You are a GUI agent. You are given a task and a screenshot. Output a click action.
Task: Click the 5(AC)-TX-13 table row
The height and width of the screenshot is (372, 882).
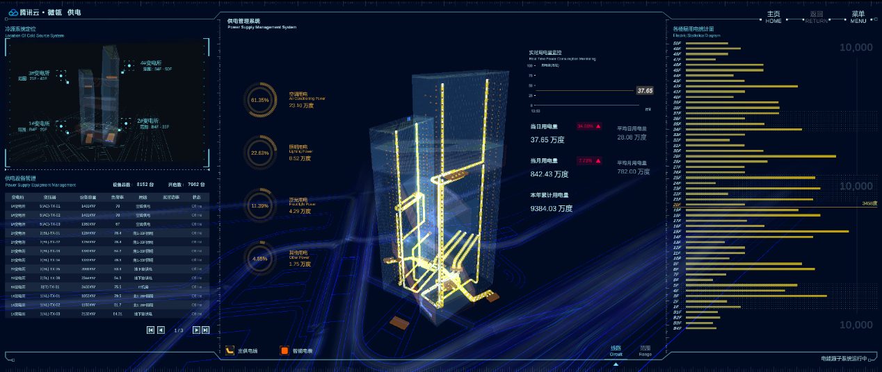[x=106, y=224]
